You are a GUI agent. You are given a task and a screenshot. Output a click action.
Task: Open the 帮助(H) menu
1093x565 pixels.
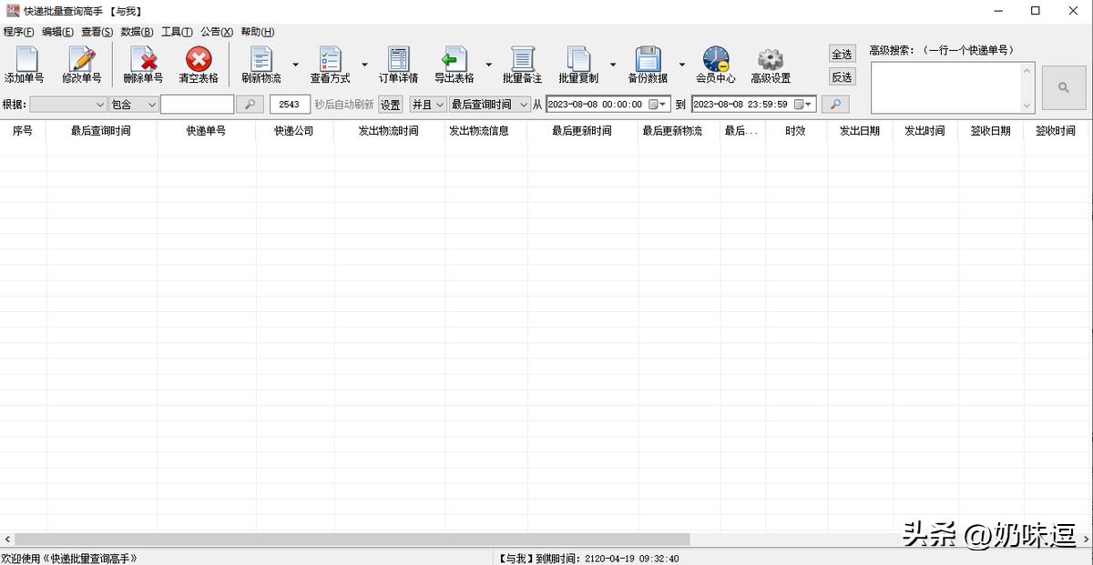point(258,32)
